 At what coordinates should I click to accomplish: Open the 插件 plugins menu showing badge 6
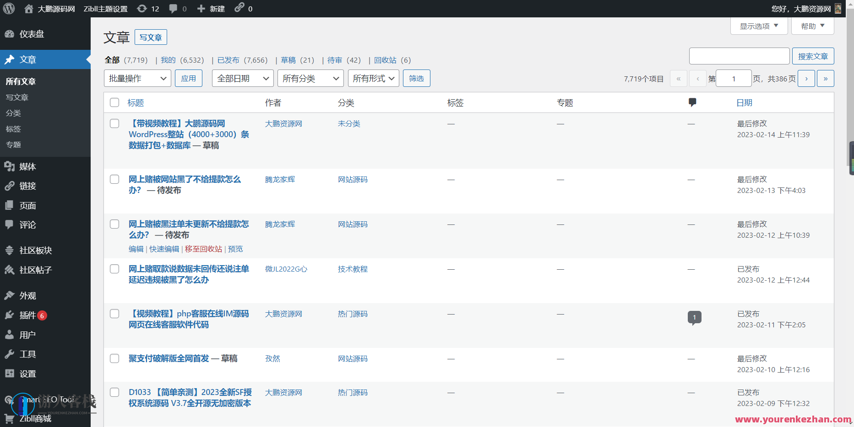click(x=27, y=315)
